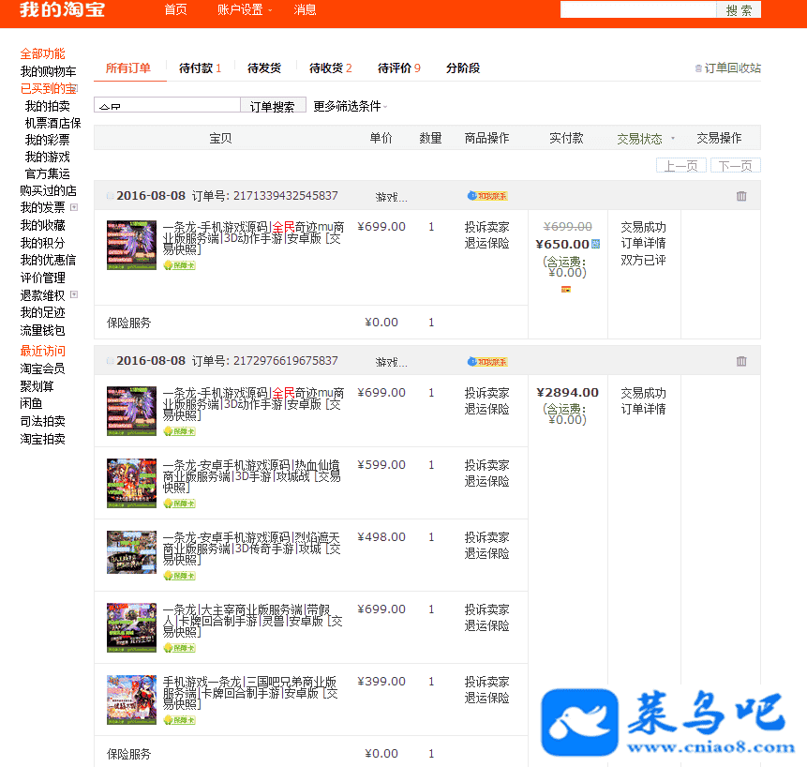Click the small icon beside ¥650.00
The width and height of the screenshot is (807, 767).
[595, 244]
